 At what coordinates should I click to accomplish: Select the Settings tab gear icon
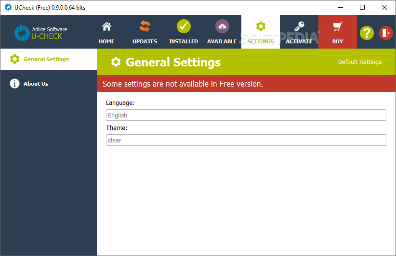pyautogui.click(x=261, y=26)
